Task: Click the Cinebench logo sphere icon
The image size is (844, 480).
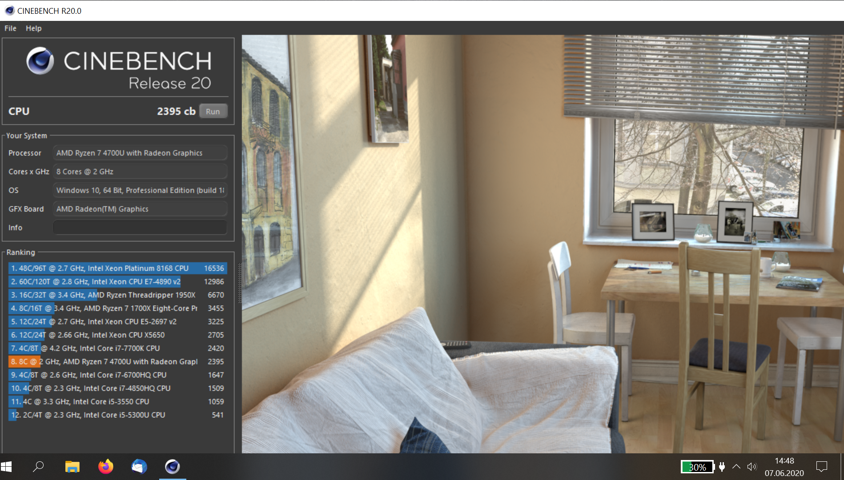Action: [x=40, y=61]
